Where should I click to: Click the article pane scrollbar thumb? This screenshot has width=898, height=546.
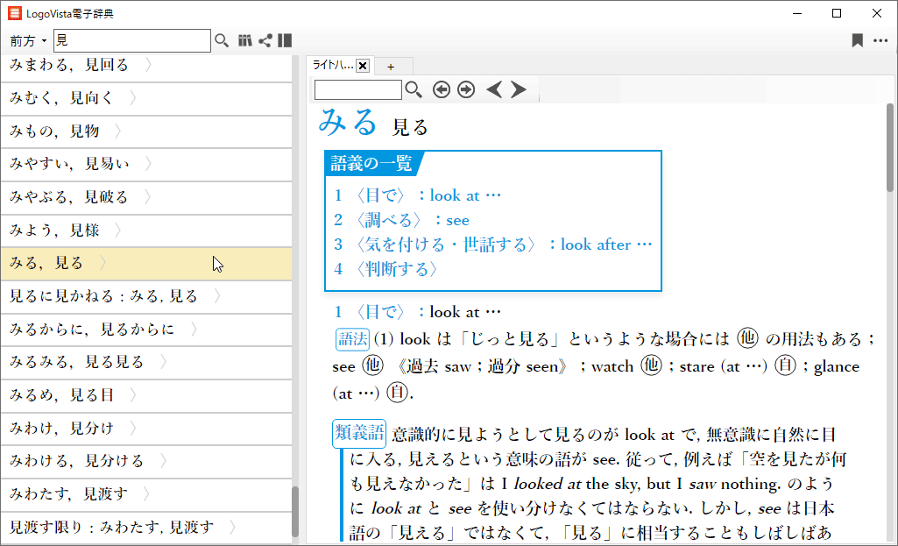click(889, 148)
